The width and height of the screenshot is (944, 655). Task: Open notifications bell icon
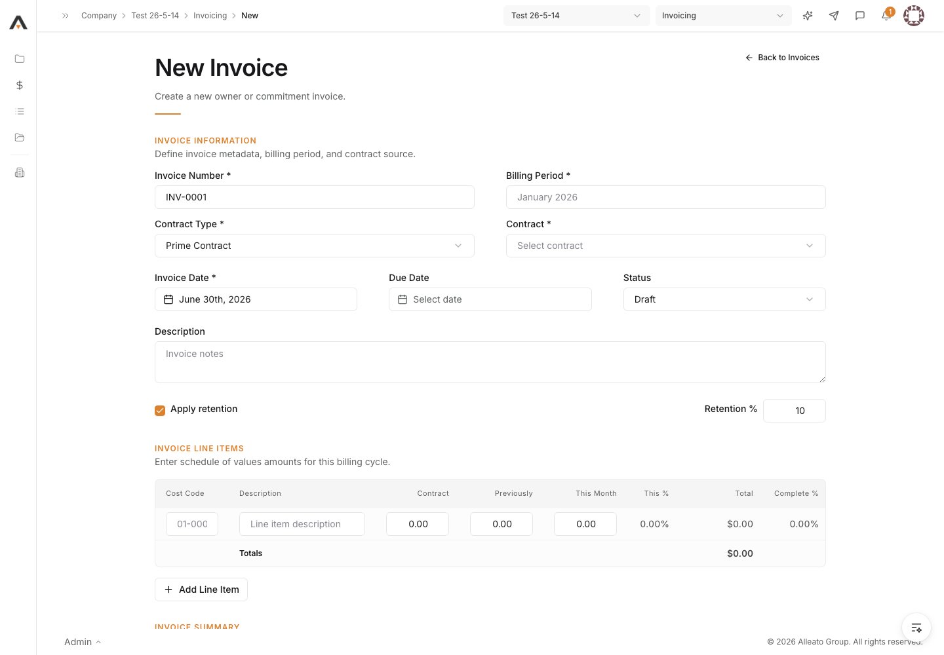click(886, 16)
